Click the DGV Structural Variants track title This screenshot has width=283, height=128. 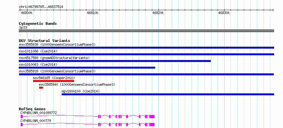(45, 41)
